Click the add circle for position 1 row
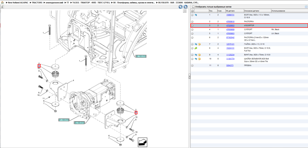The image size is (308, 148). [192, 15]
